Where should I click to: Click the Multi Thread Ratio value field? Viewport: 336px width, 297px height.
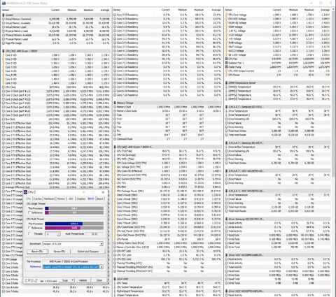pos(94,234)
